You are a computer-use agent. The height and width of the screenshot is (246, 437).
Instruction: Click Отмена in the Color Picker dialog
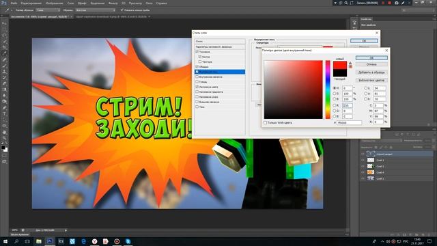[371, 64]
